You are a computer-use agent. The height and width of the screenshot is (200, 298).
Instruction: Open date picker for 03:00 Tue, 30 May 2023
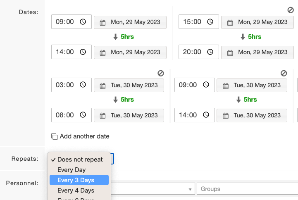coord(129,85)
